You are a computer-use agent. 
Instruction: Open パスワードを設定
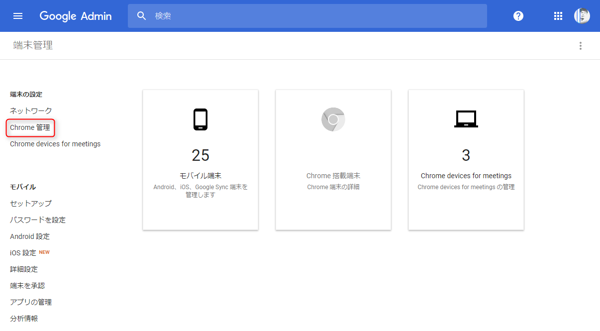(x=38, y=220)
